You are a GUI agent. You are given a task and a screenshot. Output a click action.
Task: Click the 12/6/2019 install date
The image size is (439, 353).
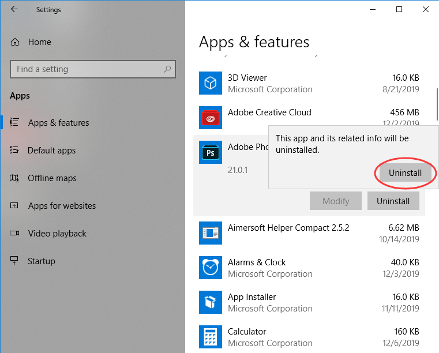pyautogui.click(x=401, y=343)
